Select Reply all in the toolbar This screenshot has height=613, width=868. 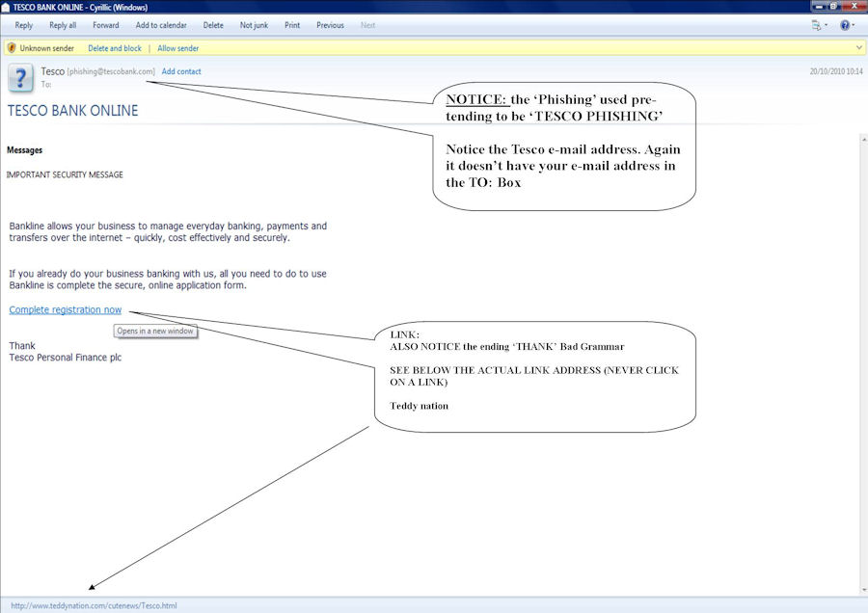tap(63, 25)
